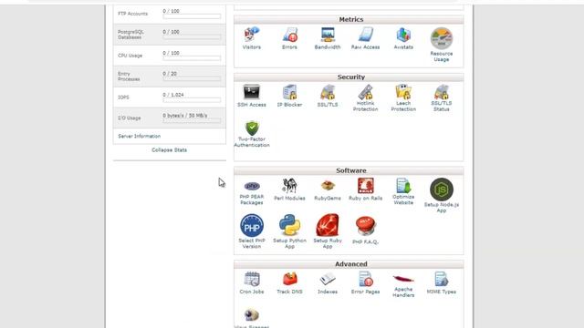Screen dimensions: 584x328
Task: Click the Entry Processes stat label
Action: (129, 77)
